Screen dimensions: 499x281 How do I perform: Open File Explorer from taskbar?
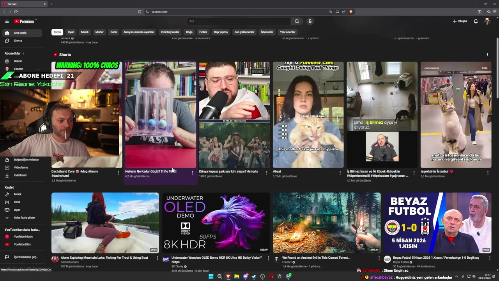[x=237, y=276]
